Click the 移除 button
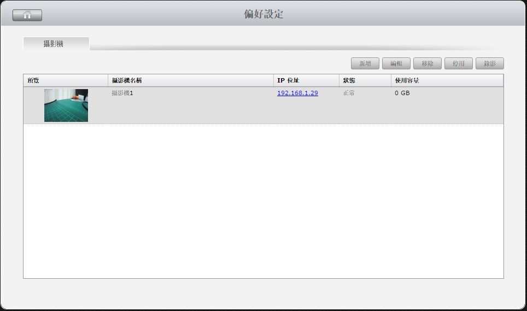 [x=428, y=63]
